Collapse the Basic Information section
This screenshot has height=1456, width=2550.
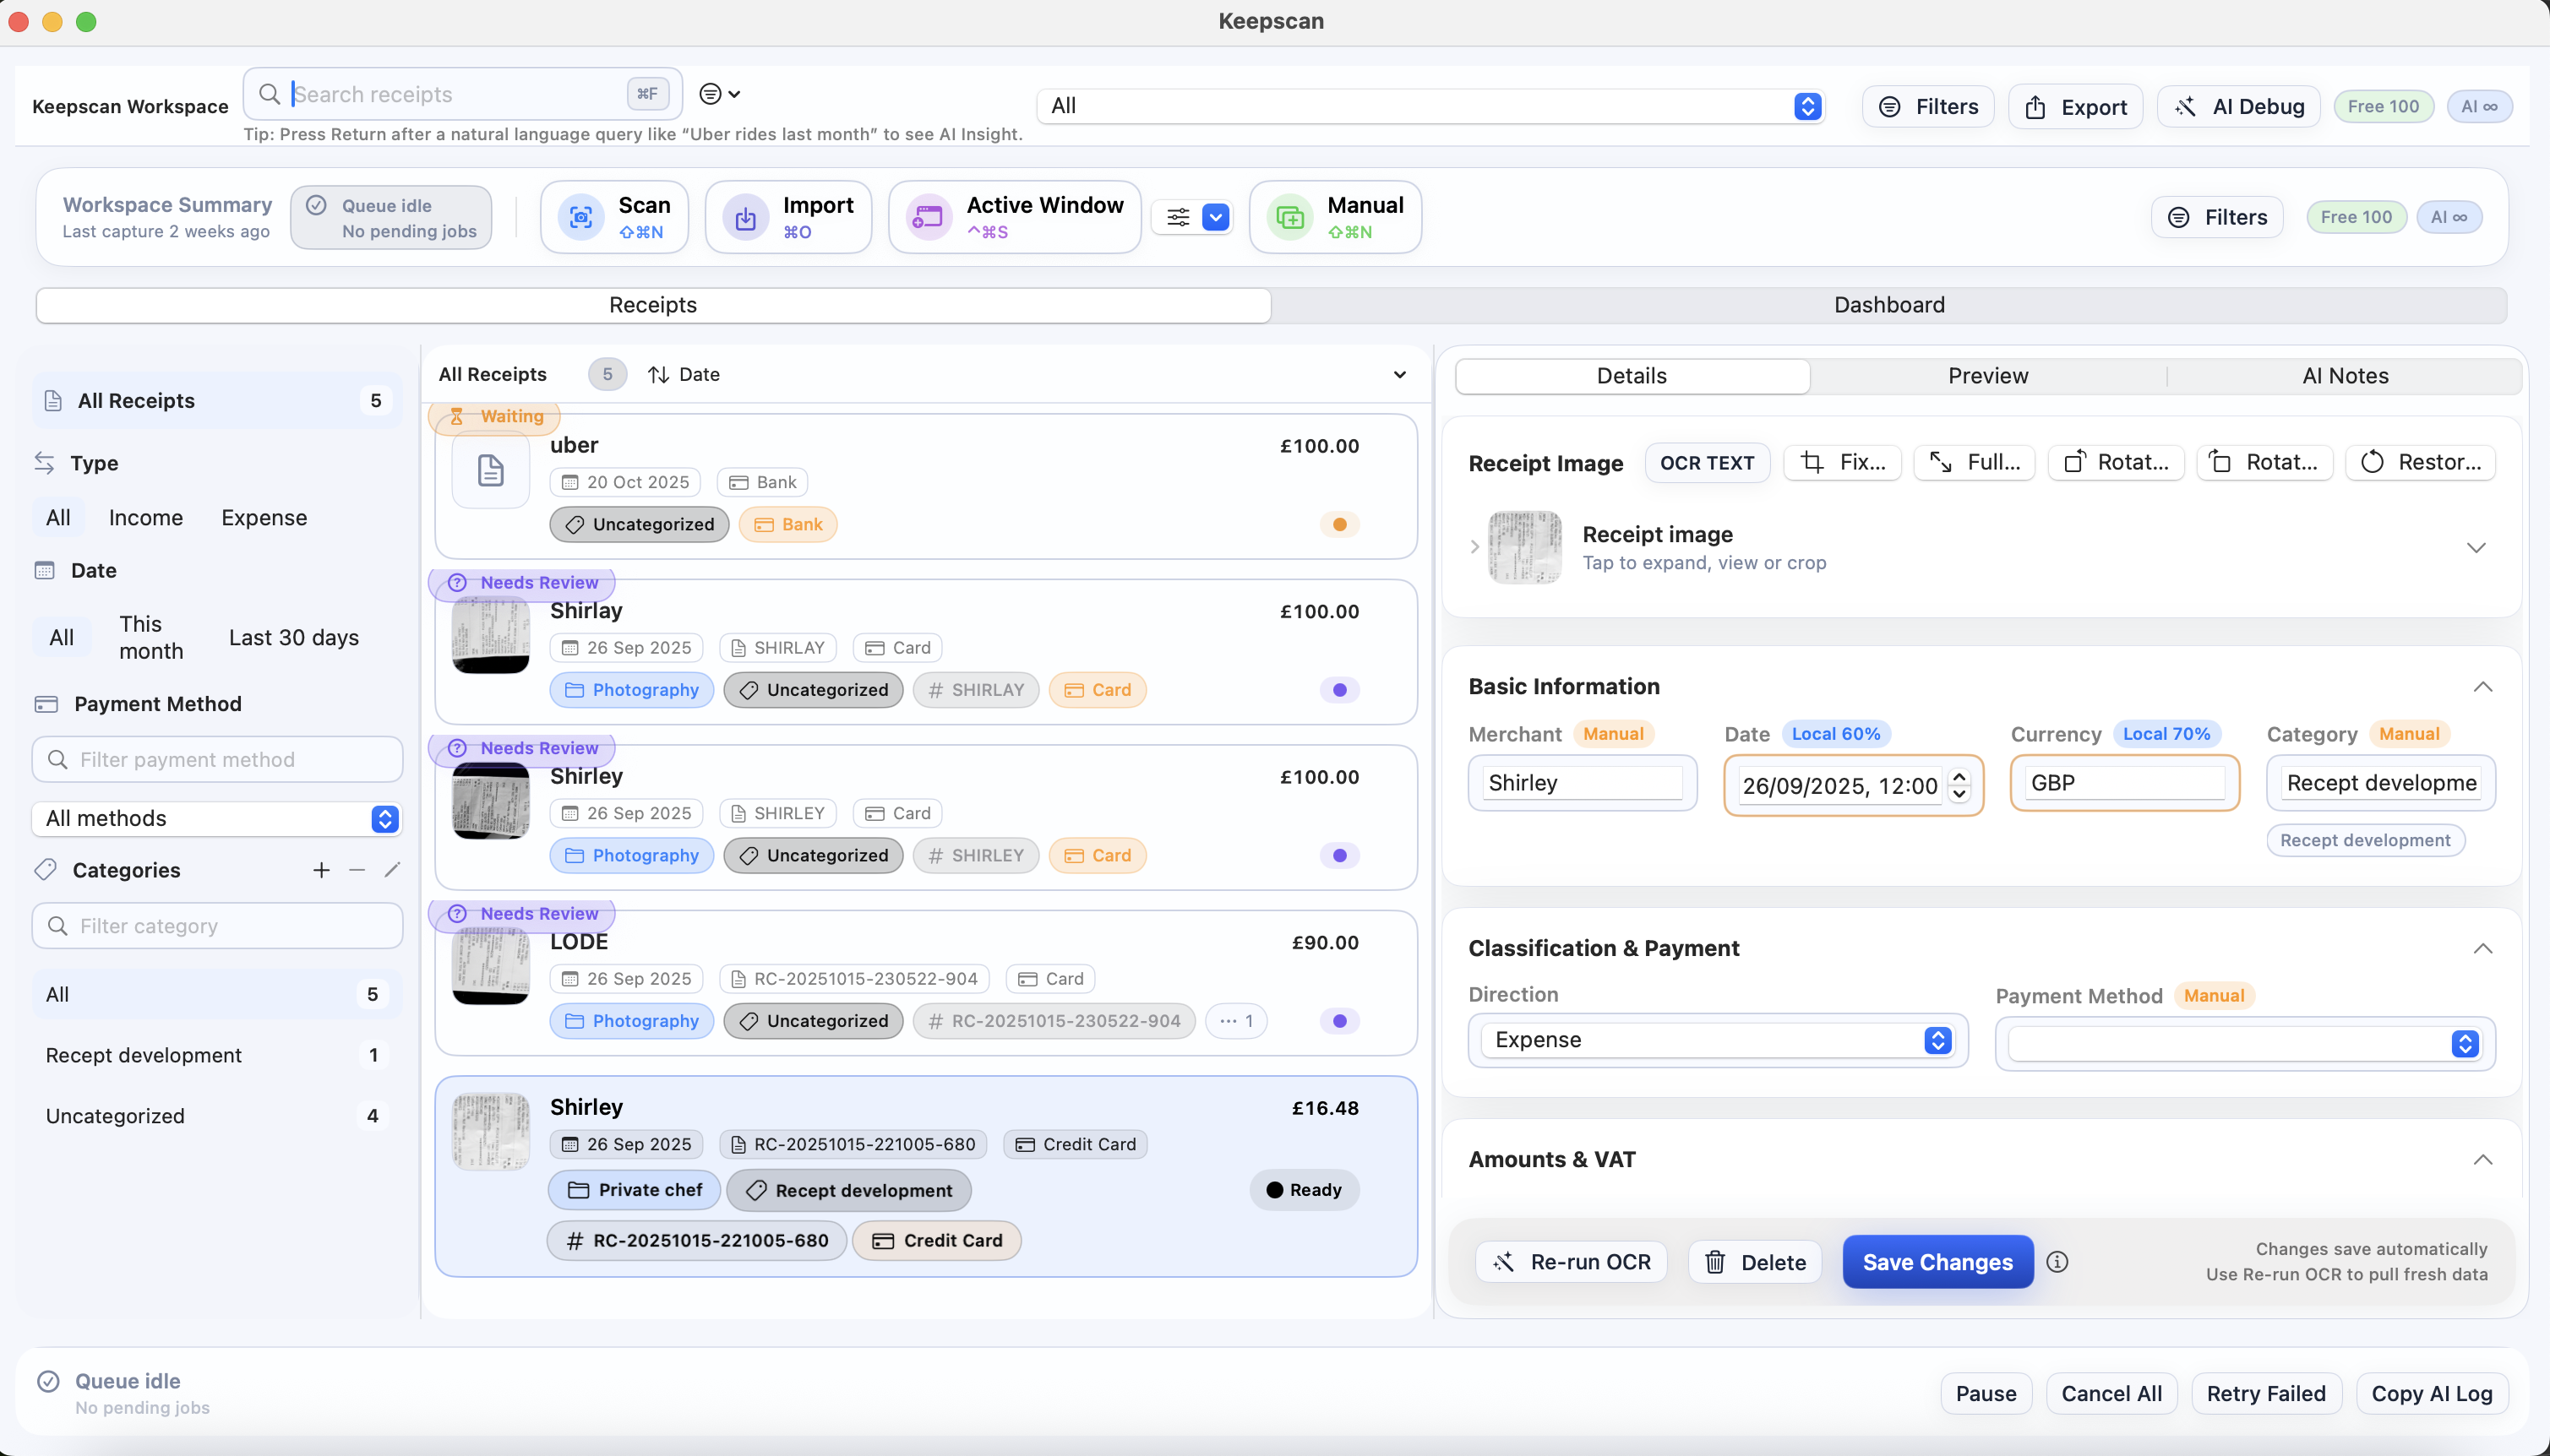(x=2484, y=687)
